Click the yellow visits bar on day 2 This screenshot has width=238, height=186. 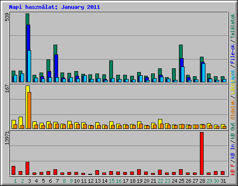point(20,121)
